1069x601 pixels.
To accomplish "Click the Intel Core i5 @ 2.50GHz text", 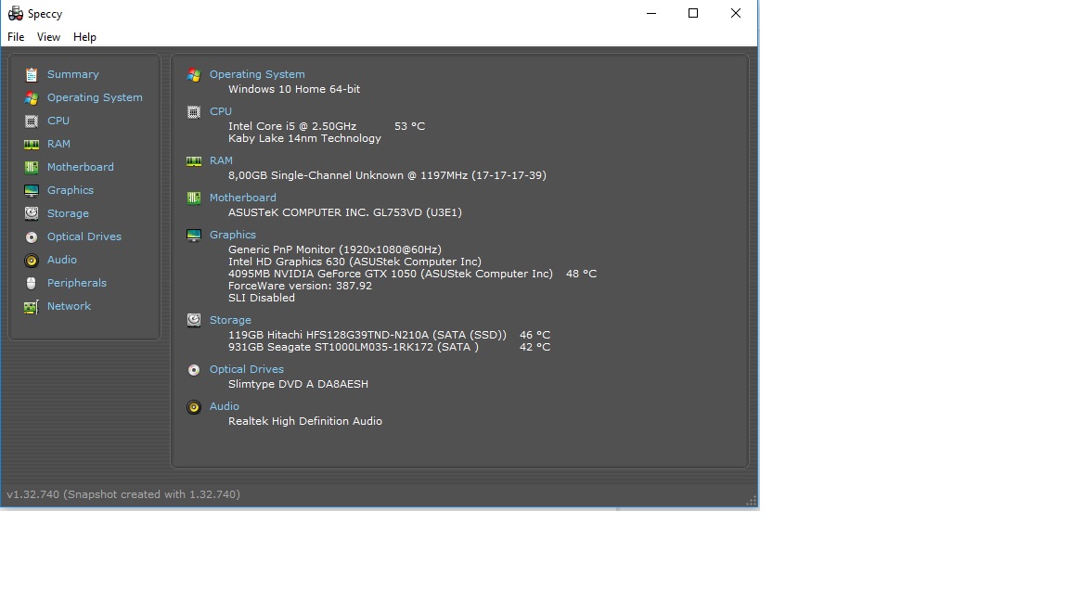I will [291, 126].
